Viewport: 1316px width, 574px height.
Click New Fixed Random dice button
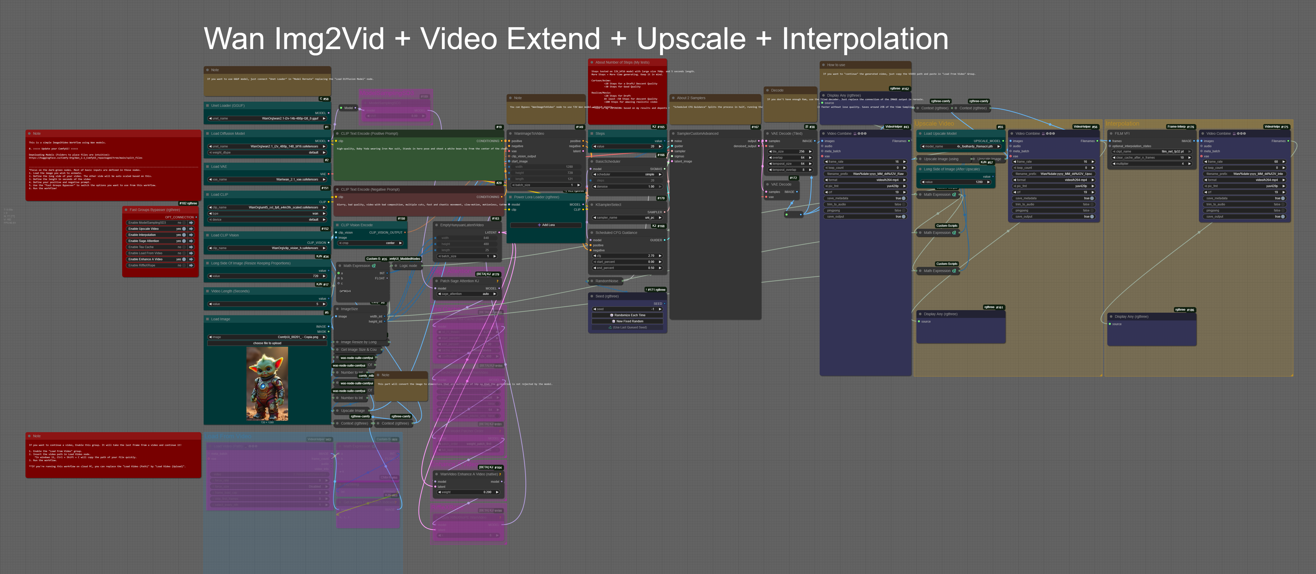pos(627,321)
